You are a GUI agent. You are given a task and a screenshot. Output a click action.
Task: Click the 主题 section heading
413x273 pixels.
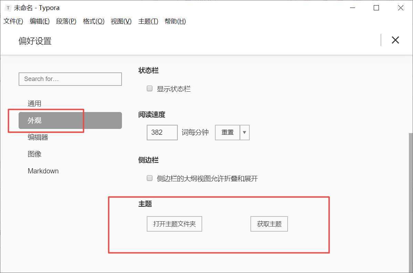(145, 204)
